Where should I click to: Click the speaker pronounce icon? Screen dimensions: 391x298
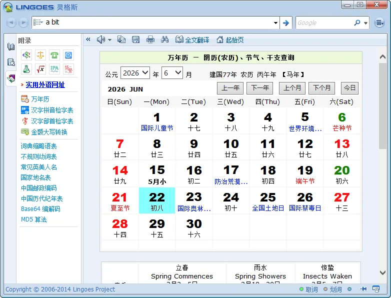coord(100,39)
